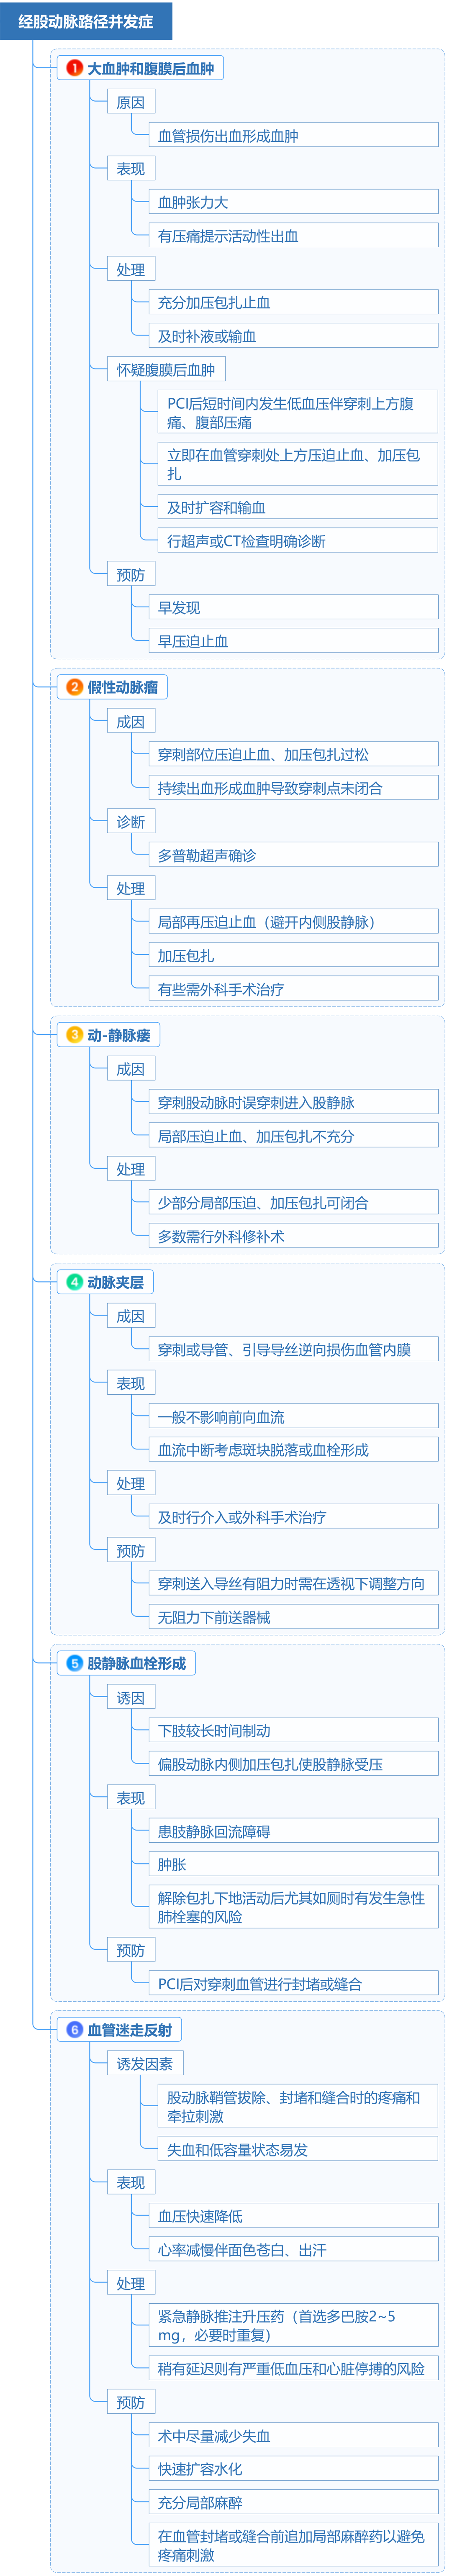The image size is (452, 2576).
Task: Click the text 血管损伤出血形成血肿
Action: coord(228,136)
